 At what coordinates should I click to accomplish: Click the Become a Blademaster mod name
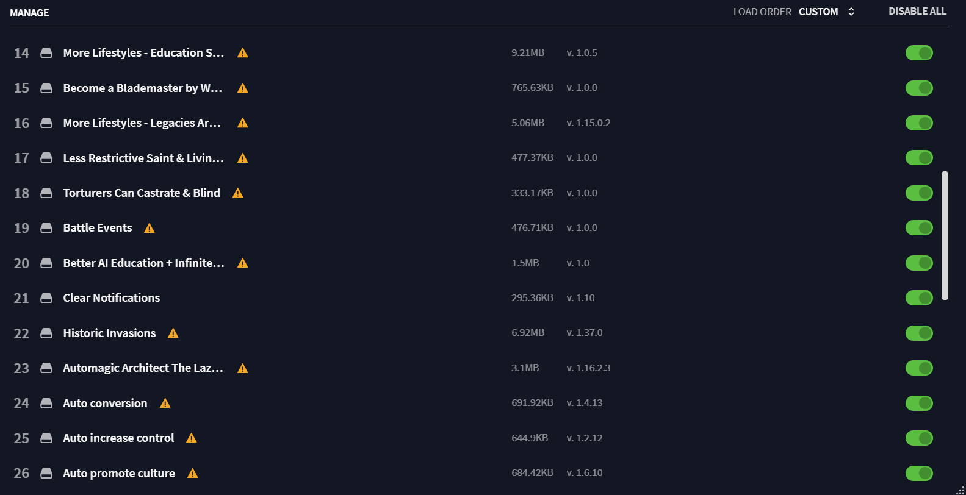[x=143, y=88]
